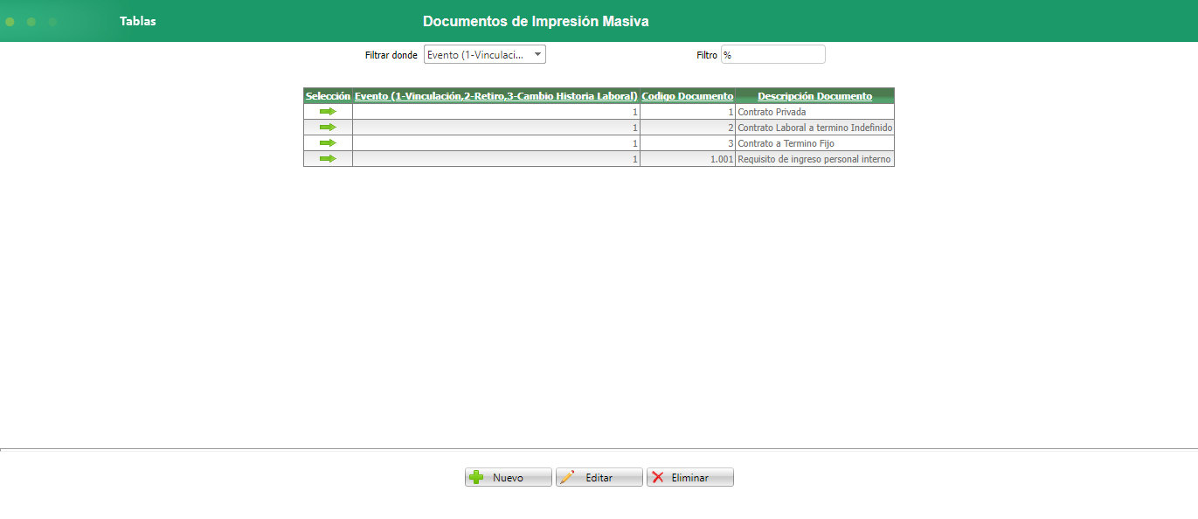Select Contrato a Termino Fijo with its arrow

click(328, 142)
